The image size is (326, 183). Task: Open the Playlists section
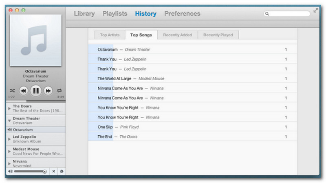point(115,14)
